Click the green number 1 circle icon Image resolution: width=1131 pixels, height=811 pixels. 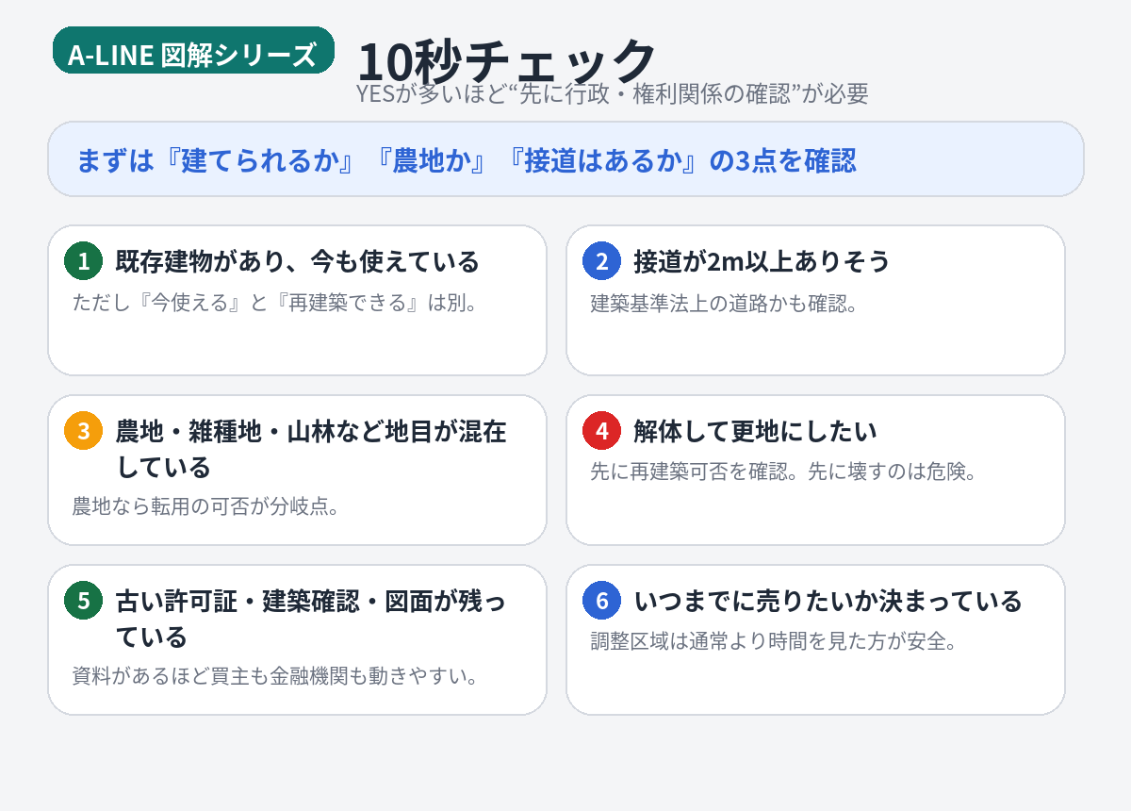coord(83,261)
